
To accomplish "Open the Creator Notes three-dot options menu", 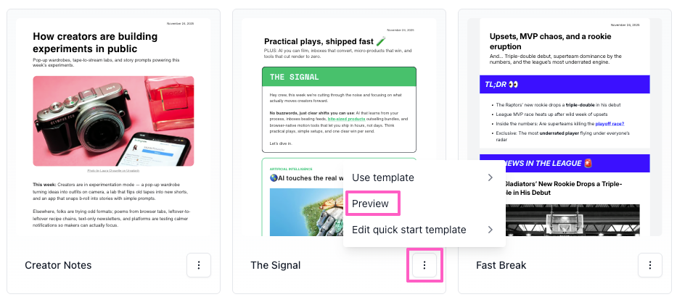I will pos(198,266).
